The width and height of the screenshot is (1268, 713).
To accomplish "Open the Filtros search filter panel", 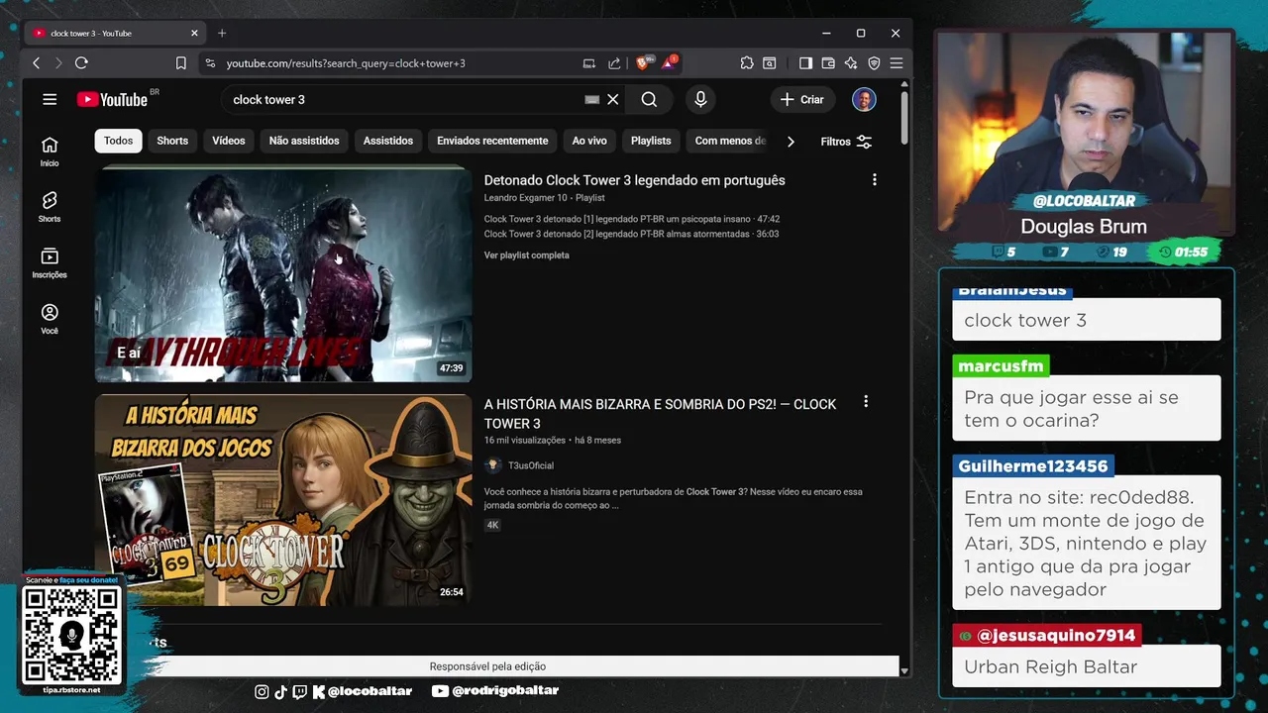I will coord(846,142).
